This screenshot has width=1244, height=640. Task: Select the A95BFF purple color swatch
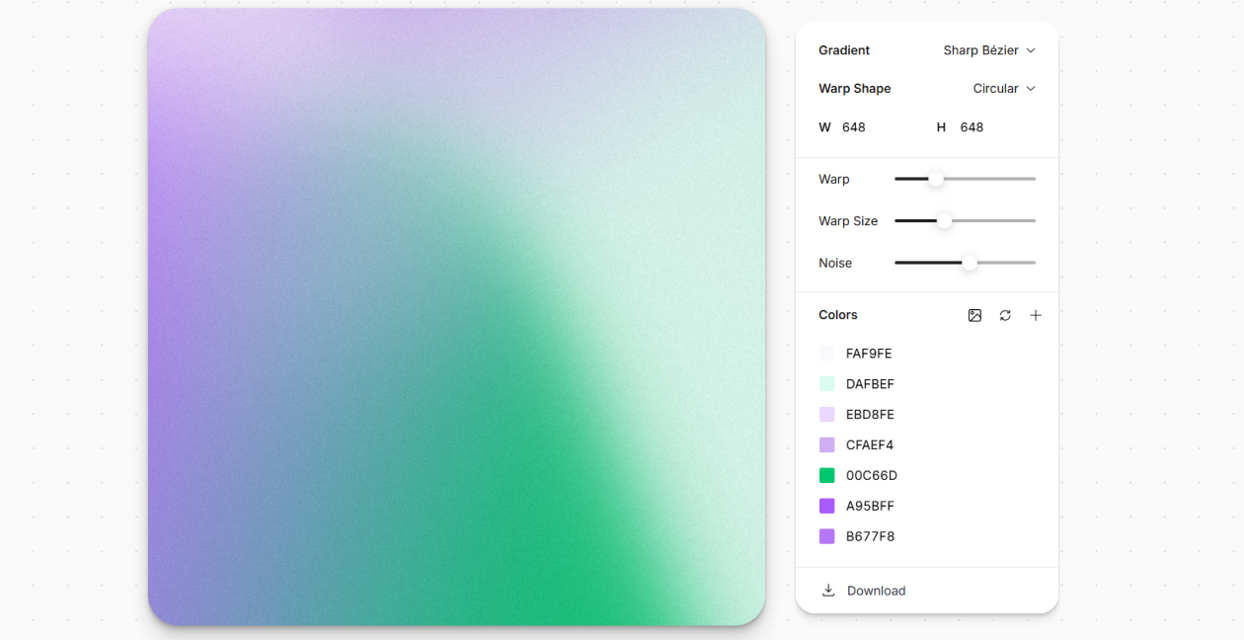[826, 507]
